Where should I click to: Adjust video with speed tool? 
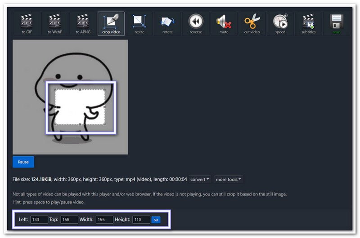point(280,24)
